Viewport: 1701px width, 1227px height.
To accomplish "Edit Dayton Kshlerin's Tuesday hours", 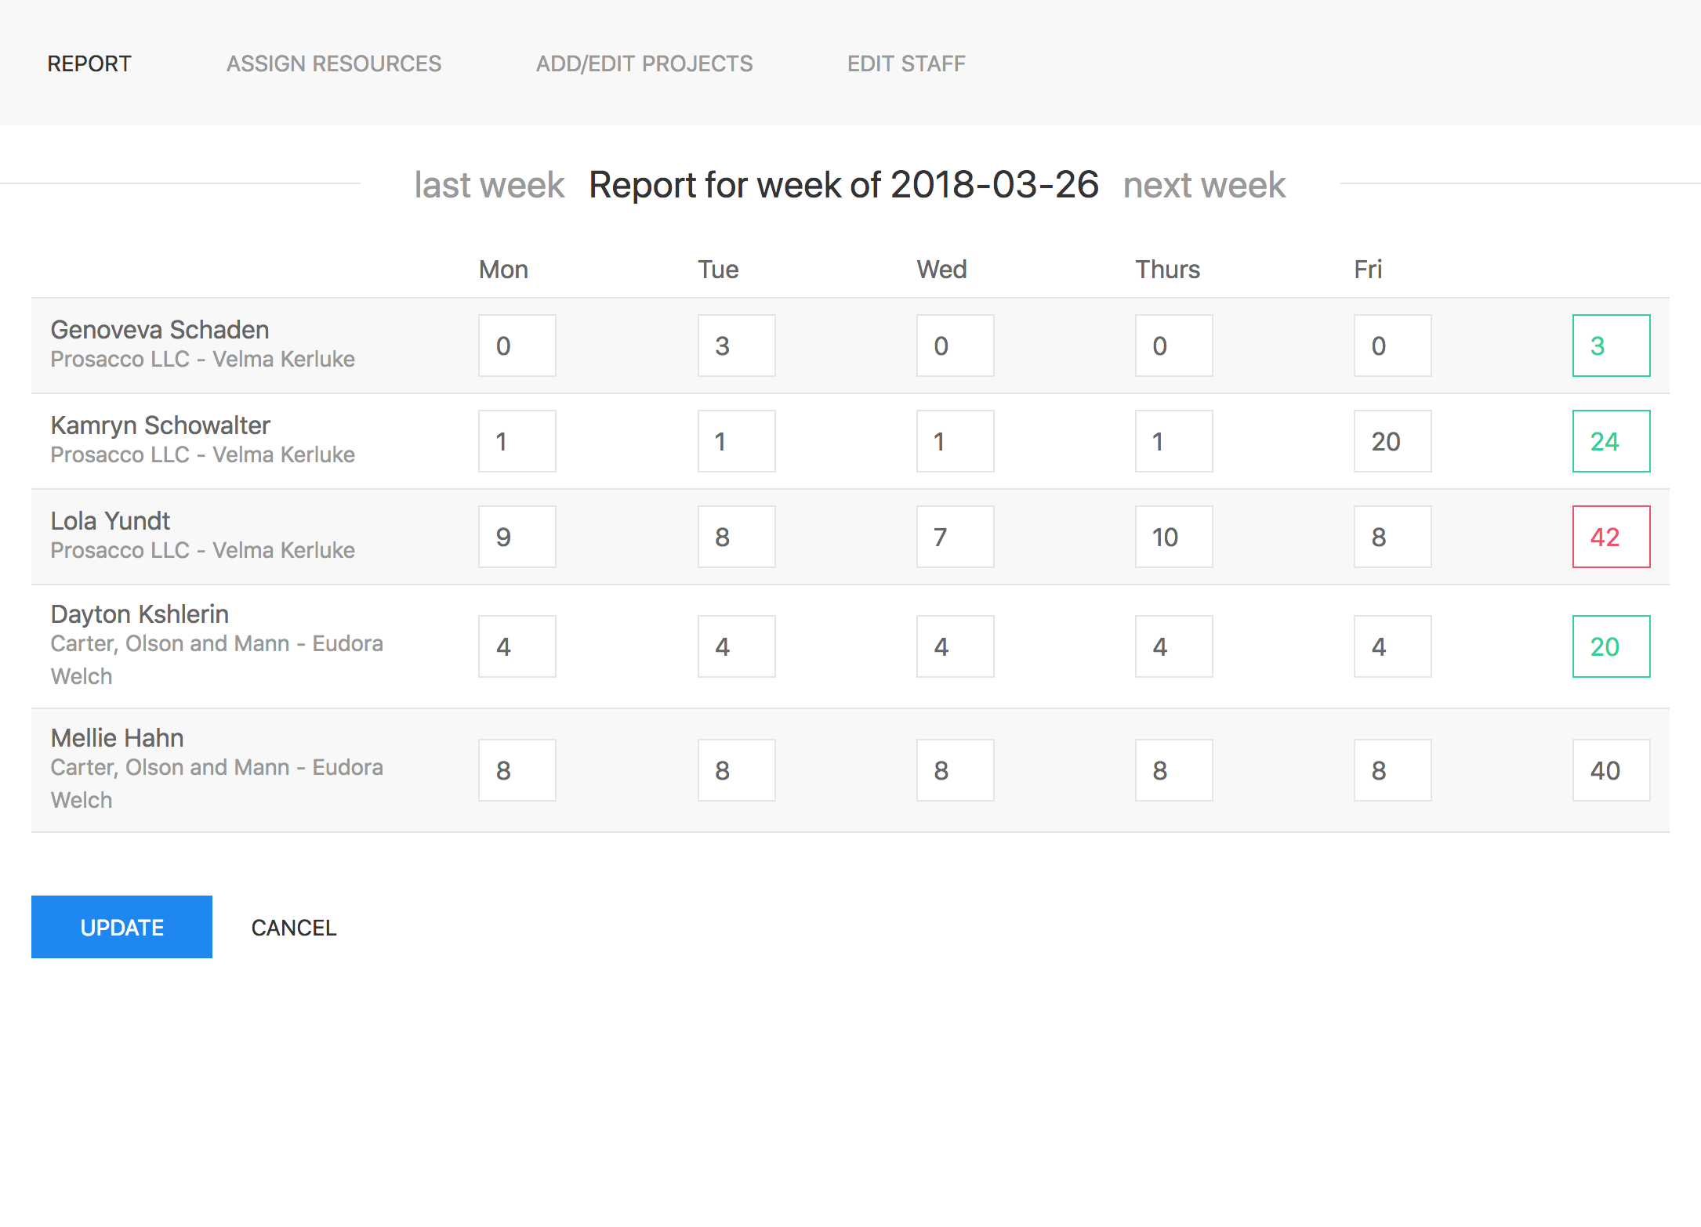I will [x=737, y=646].
